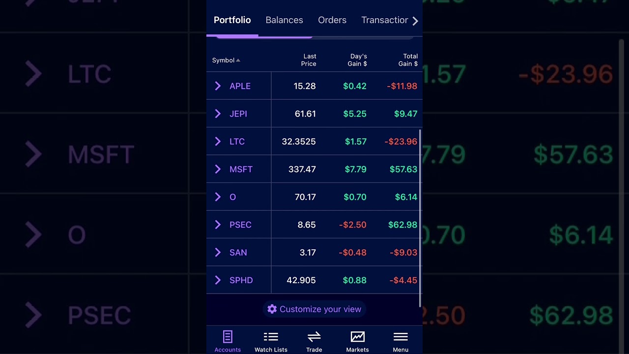This screenshot has width=629, height=354.
Task: Click the Total Gain $ column header
Action: coord(408,60)
